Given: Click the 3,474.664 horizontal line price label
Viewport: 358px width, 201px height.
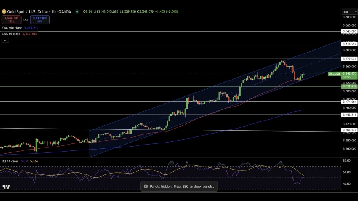Looking at the screenshot, I should click(349, 101).
